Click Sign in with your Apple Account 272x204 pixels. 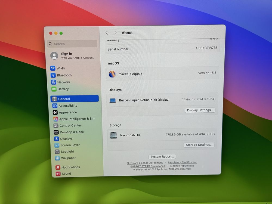point(77,56)
